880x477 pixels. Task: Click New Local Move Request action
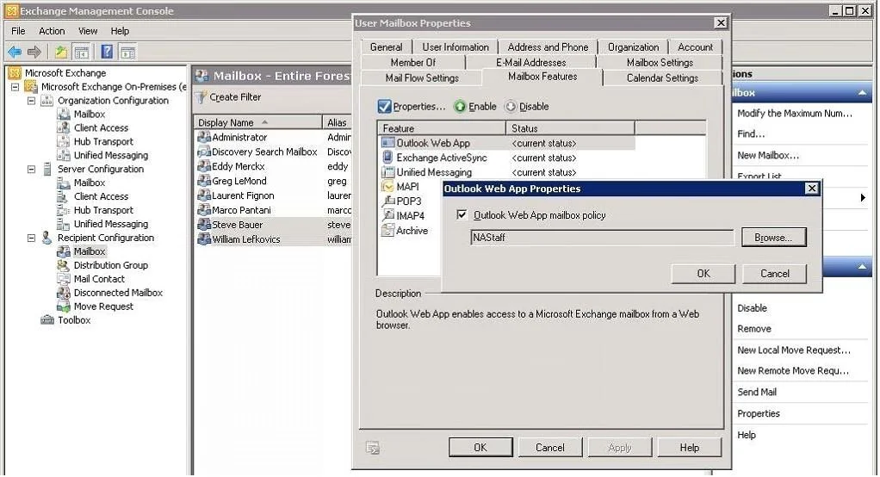(794, 350)
